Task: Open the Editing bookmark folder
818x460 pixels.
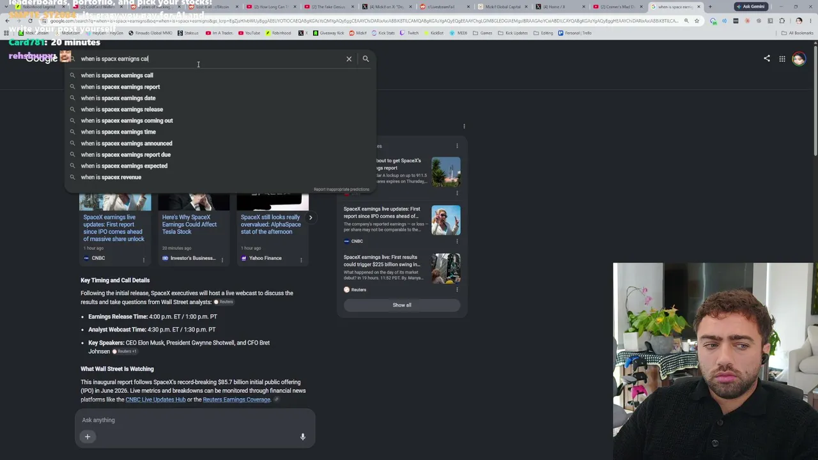Action: 543,33
